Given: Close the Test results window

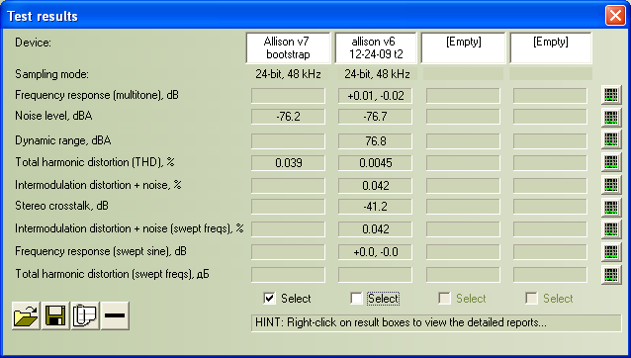Looking at the screenshot, I should click(615, 16).
